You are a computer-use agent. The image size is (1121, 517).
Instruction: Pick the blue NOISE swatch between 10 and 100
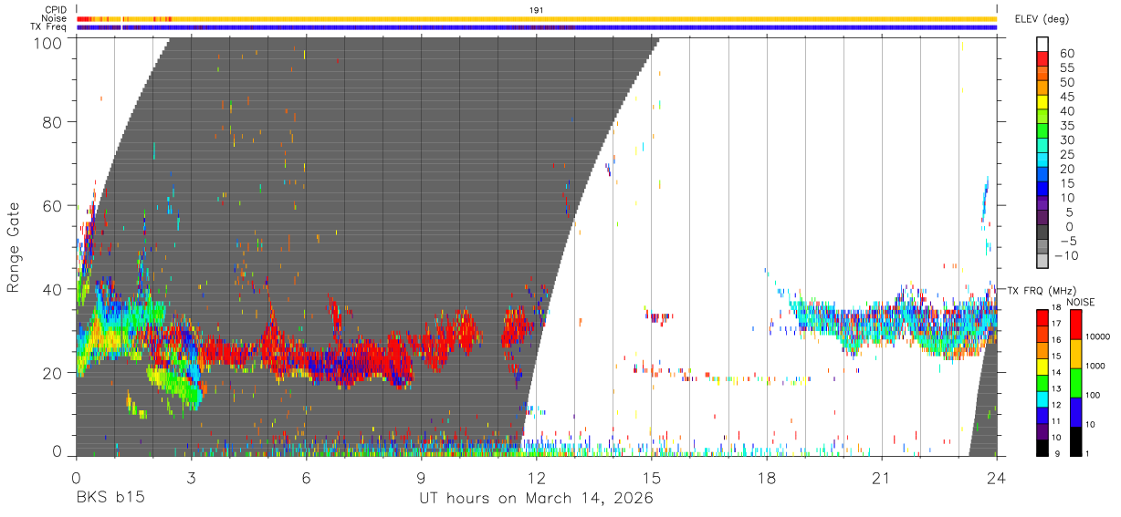click(1074, 412)
